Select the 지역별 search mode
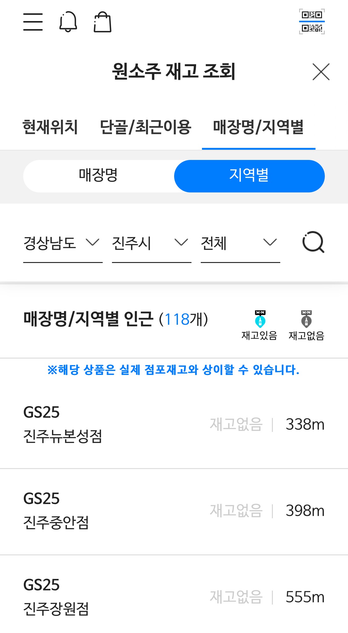 249,176
